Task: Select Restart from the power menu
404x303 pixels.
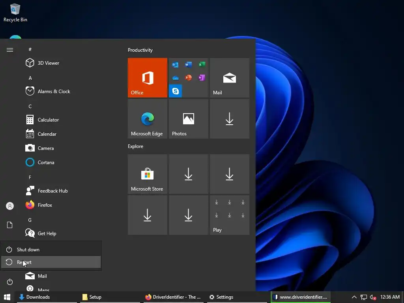Action: (51, 262)
